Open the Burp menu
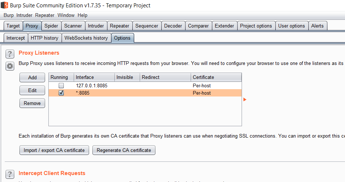The width and height of the screenshot is (345, 182). (x=8, y=15)
